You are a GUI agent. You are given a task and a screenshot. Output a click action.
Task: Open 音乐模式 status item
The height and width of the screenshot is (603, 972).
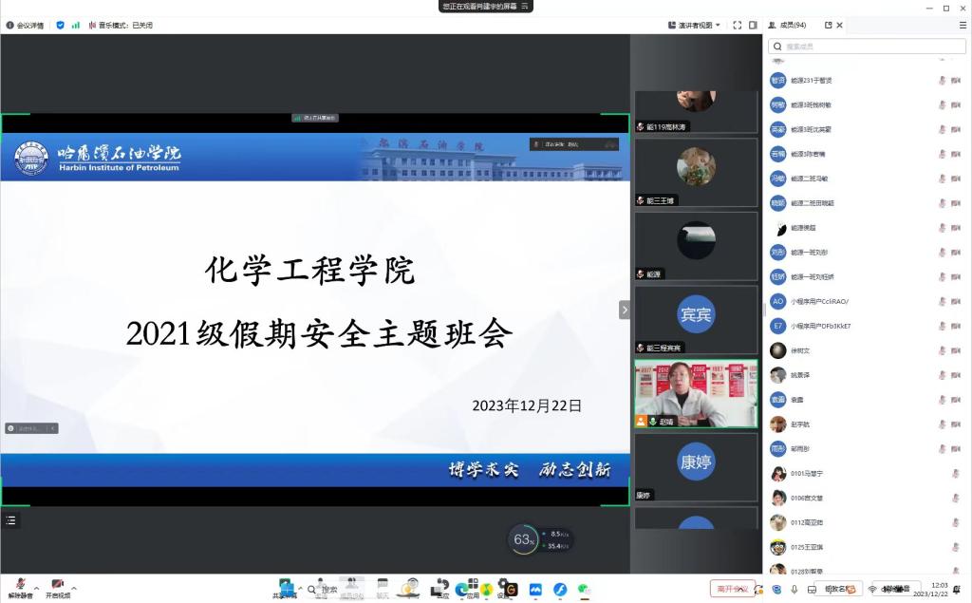pyautogui.click(x=120, y=25)
